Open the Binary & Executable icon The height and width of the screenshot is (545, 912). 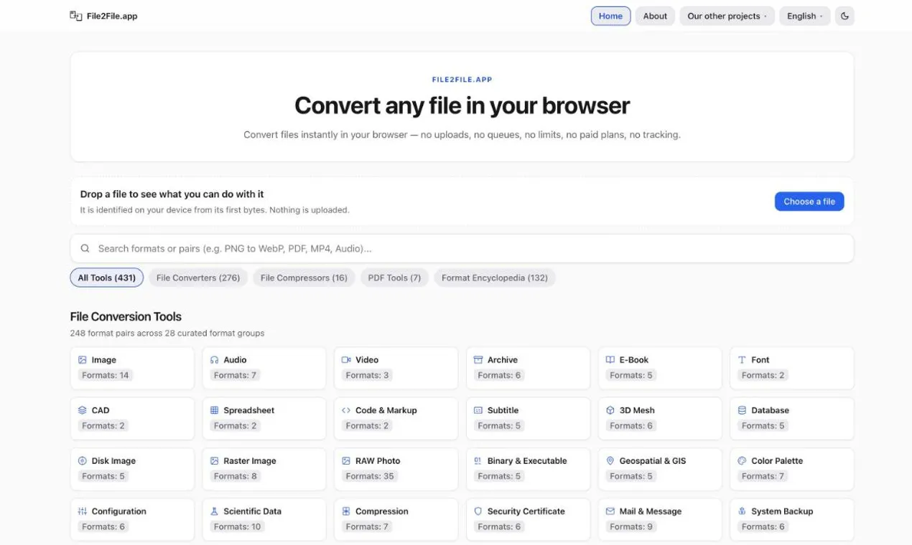pos(478,461)
